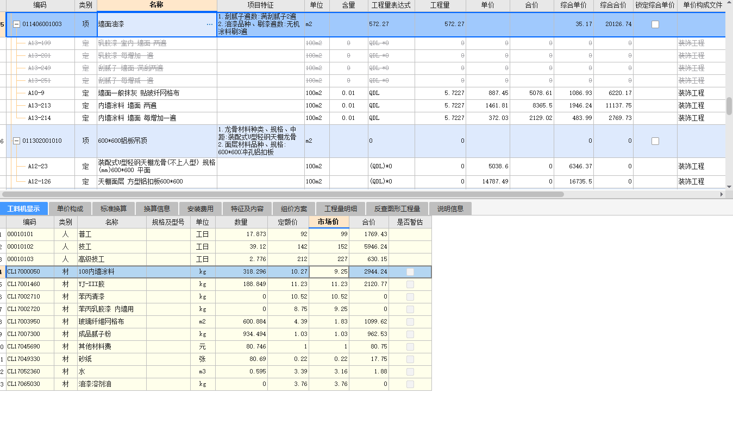Click quantity cell 572.27 in 工程量表达式 column
The image size is (733, 444).
point(391,24)
